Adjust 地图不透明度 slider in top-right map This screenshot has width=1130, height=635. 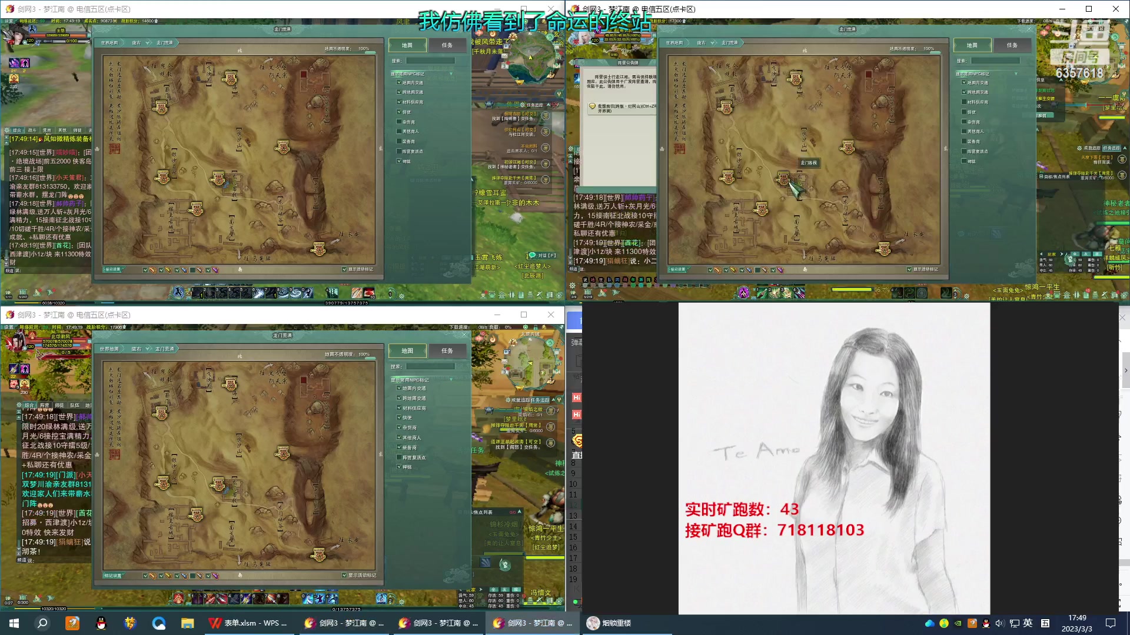click(935, 54)
